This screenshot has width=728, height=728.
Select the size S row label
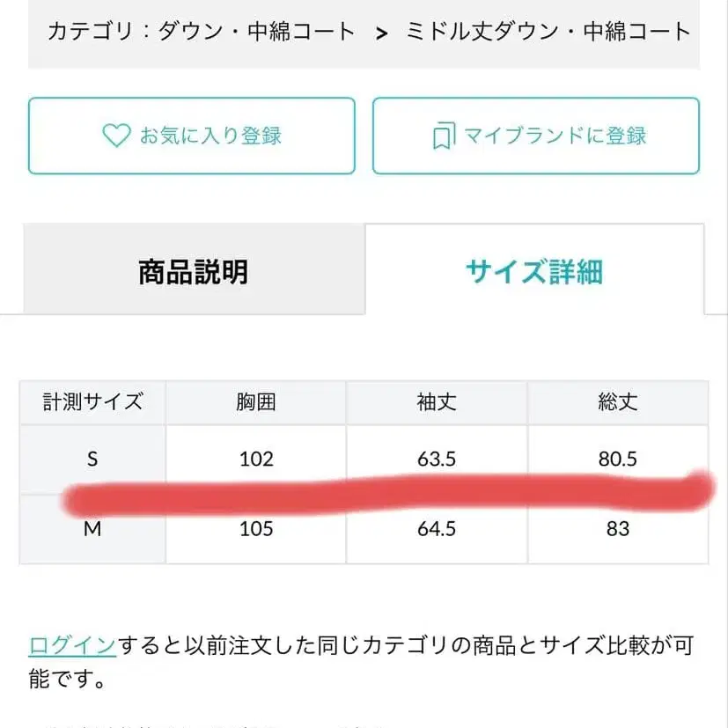point(91,459)
